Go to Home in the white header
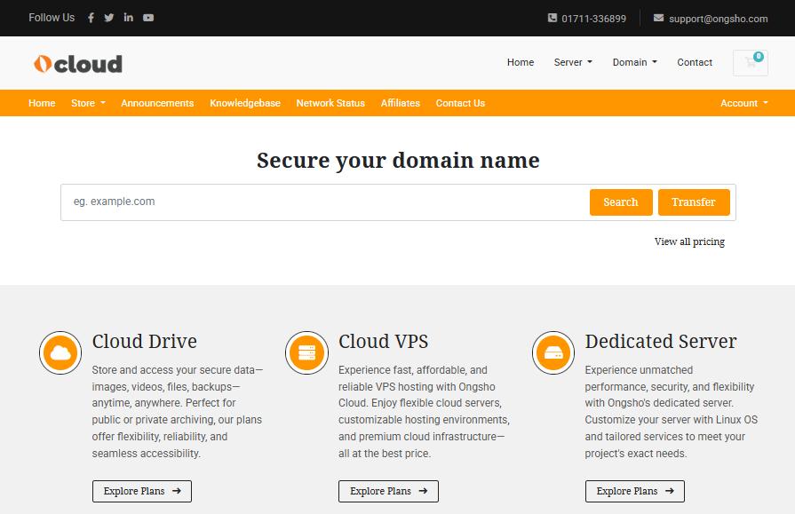 pos(521,62)
